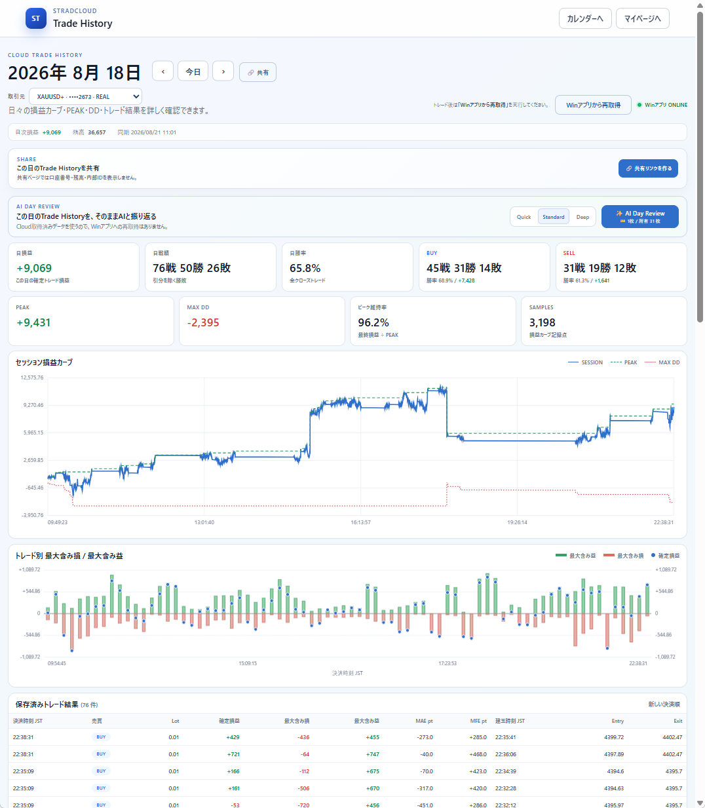The image size is (705, 808).
Task: Click the ST StradCloud logo icon
Action: click(x=36, y=18)
